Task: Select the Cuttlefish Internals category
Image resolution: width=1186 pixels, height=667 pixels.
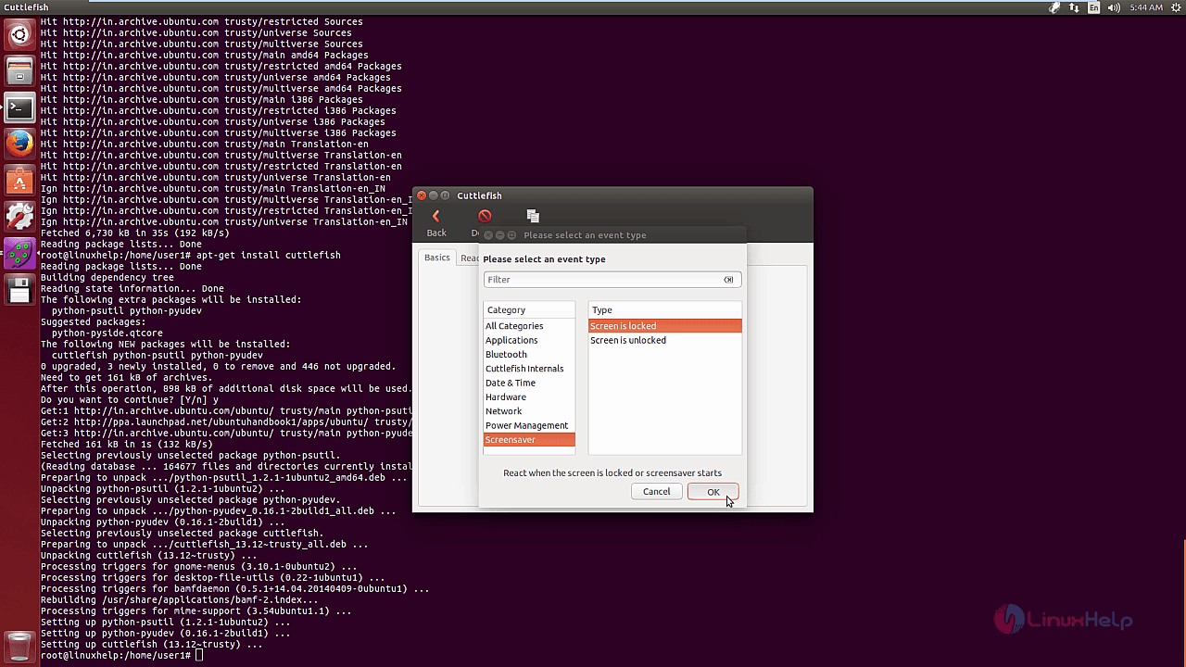Action: tap(529, 369)
